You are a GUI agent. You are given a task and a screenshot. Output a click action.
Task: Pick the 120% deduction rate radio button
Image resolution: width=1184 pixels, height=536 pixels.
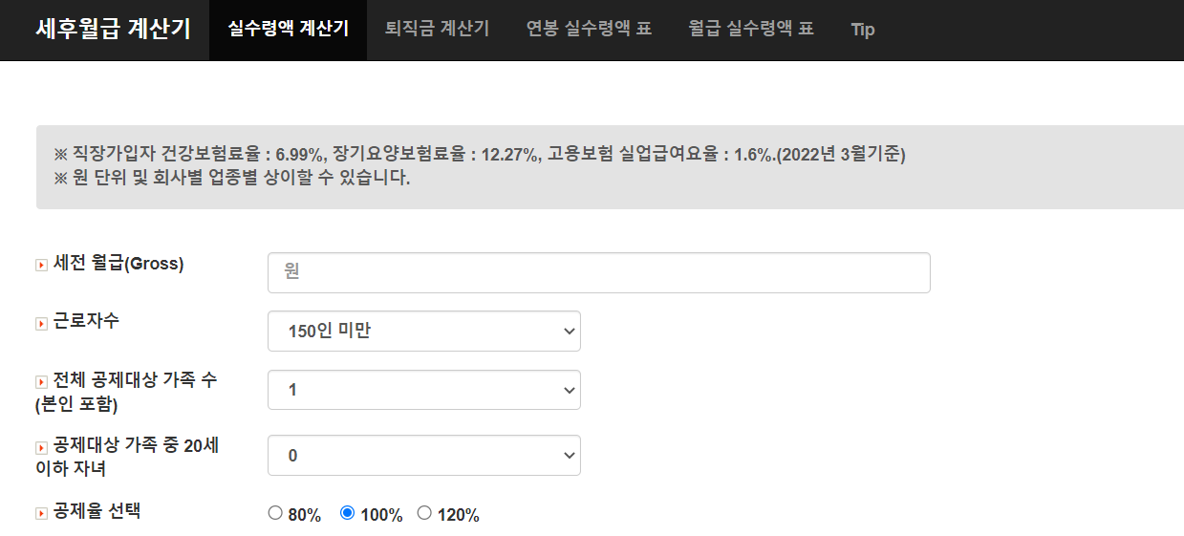[424, 513]
